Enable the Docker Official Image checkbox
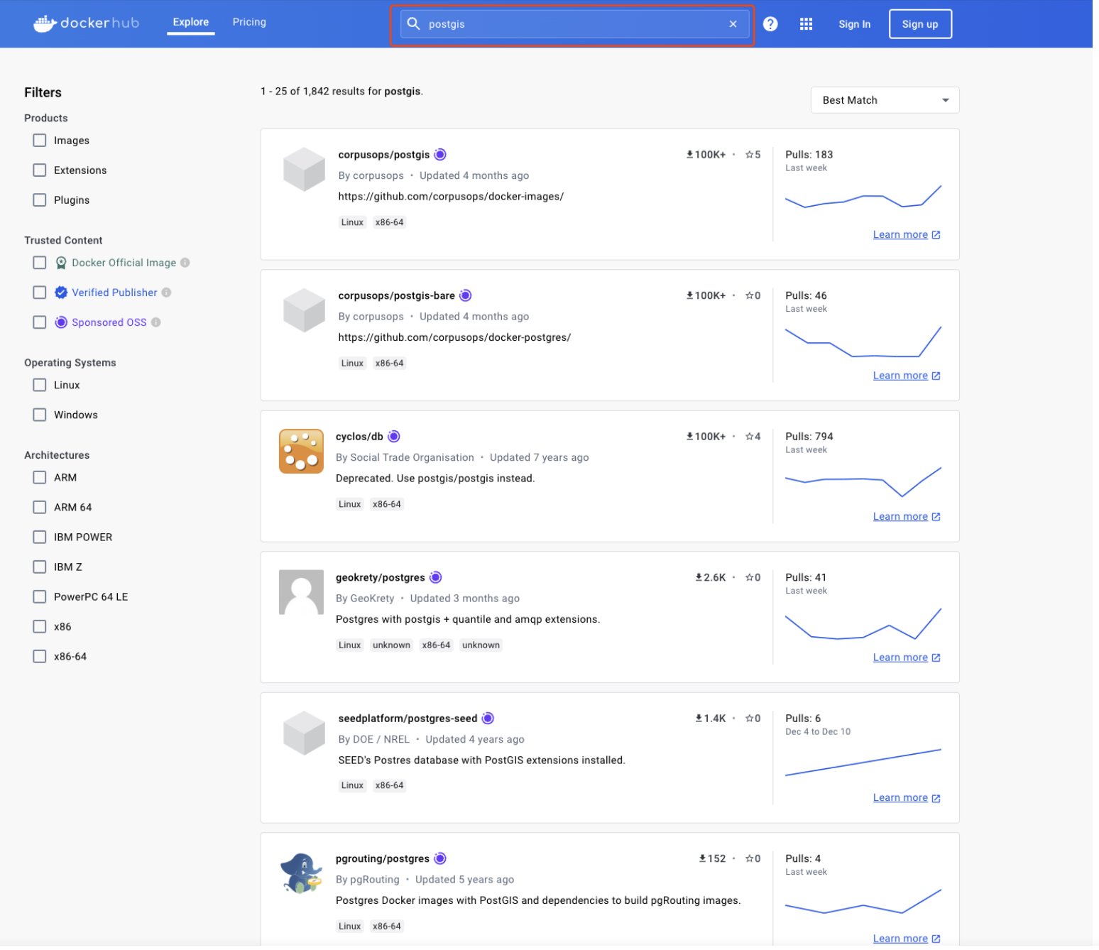1099x950 pixels. 40,264
